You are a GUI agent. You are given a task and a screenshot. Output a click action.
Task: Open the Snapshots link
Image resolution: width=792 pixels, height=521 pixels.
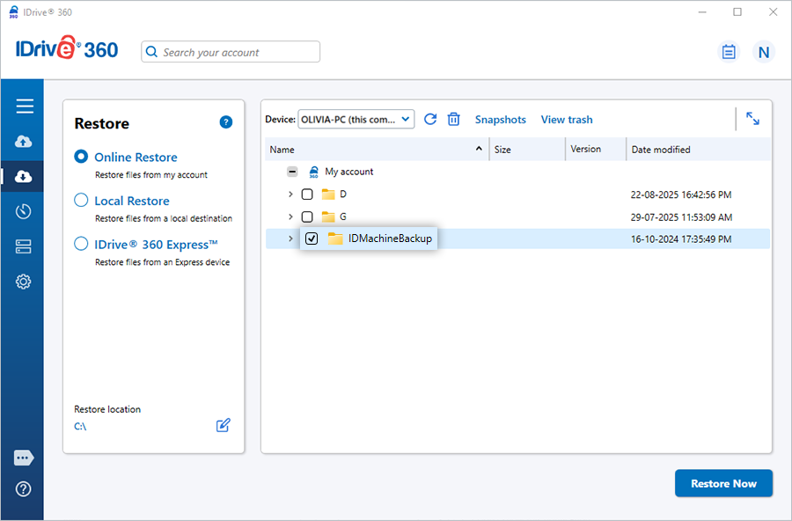tap(500, 120)
